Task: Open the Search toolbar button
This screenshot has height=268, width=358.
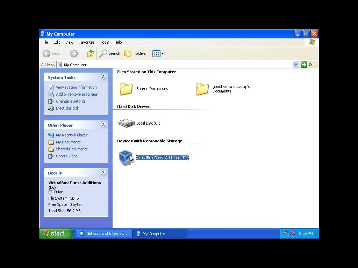Action: [109, 53]
